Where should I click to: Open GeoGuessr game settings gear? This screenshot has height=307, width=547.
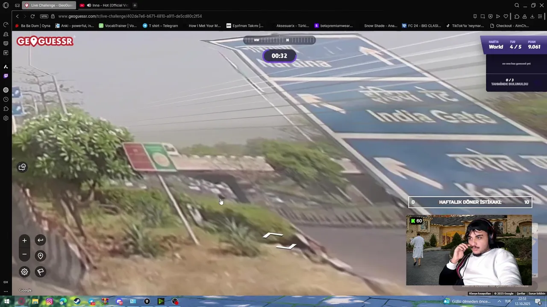[24, 272]
